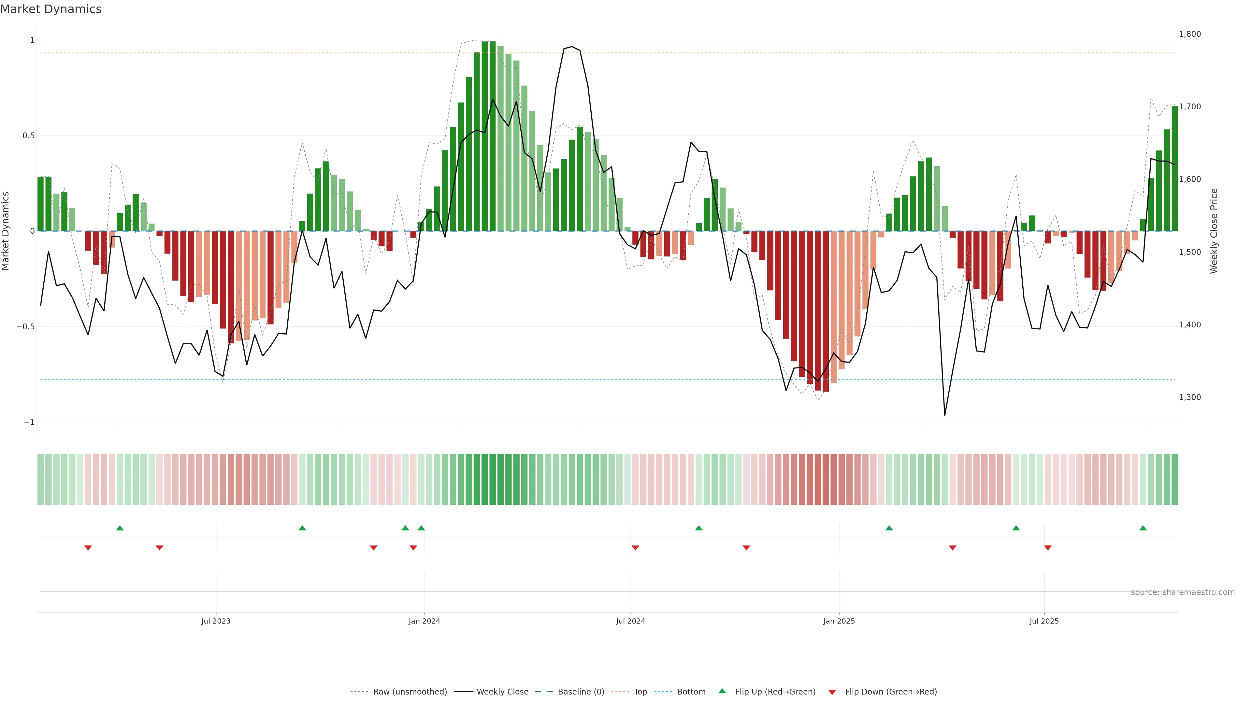
Task: Click the red triangle icon in Flip Down legend
Action: click(x=832, y=692)
